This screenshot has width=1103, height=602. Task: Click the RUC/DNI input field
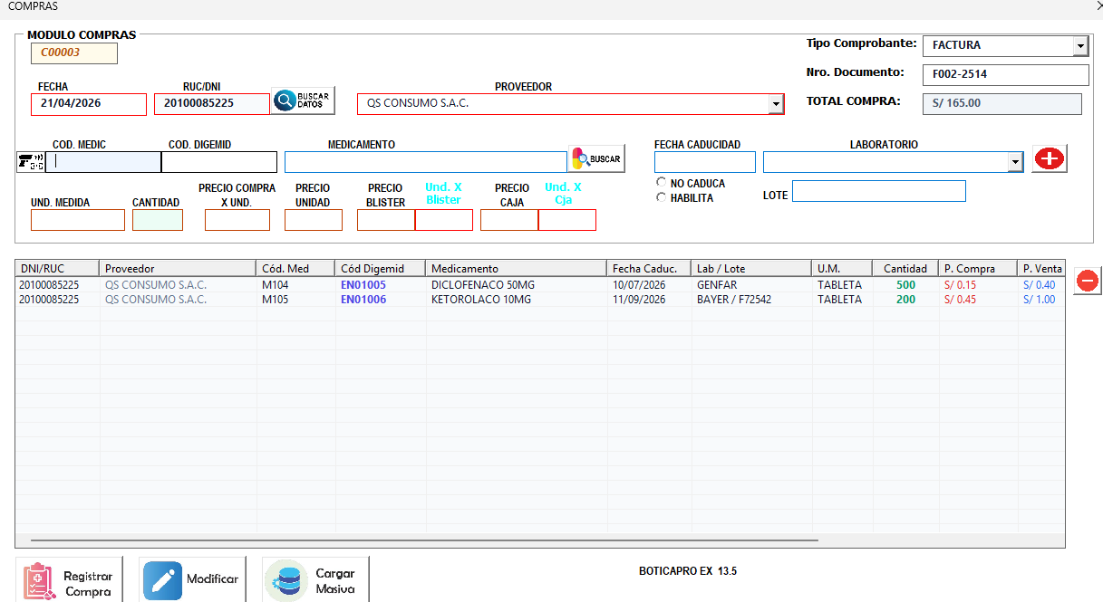click(212, 104)
